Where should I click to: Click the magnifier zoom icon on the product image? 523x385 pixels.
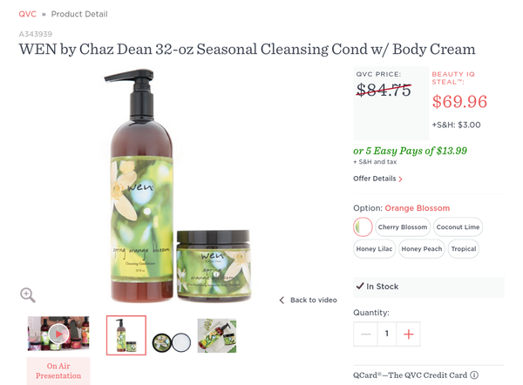[x=28, y=295]
